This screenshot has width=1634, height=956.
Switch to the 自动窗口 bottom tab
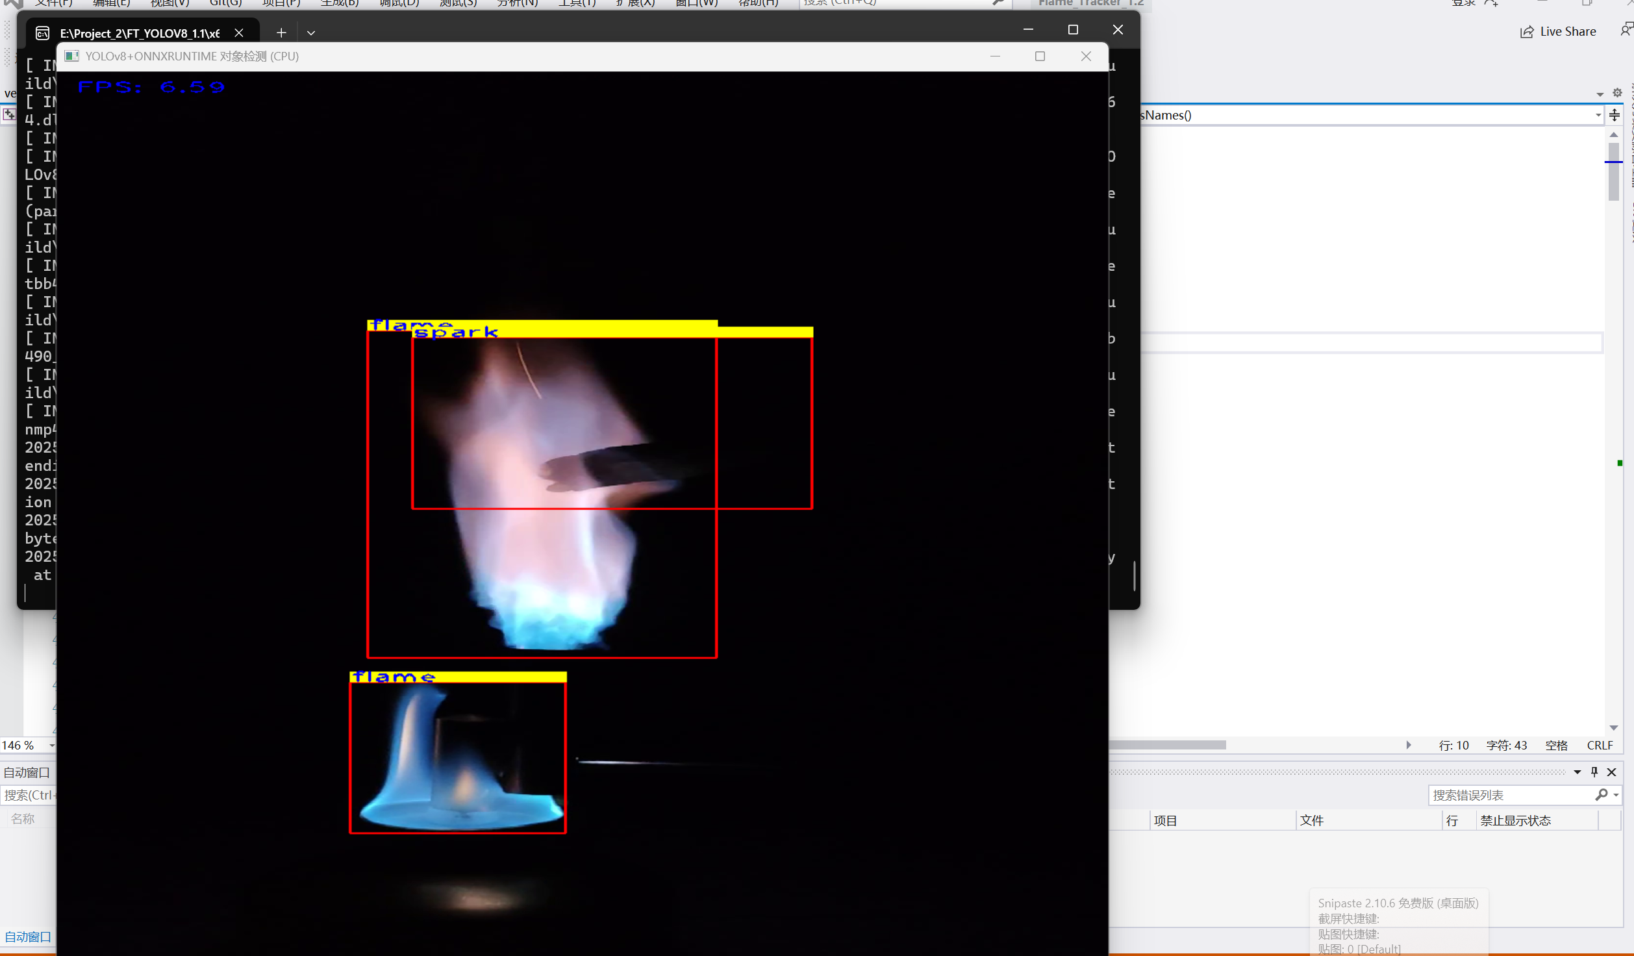27,937
